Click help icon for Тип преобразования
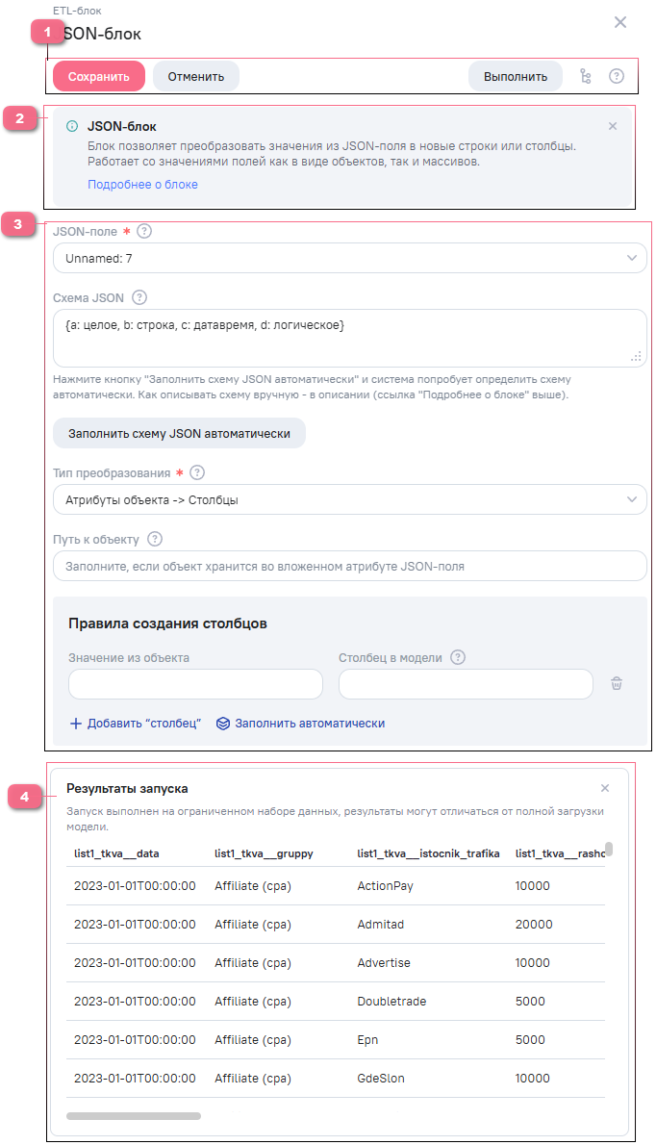Screen dimensions: 656x1145 point(198,473)
